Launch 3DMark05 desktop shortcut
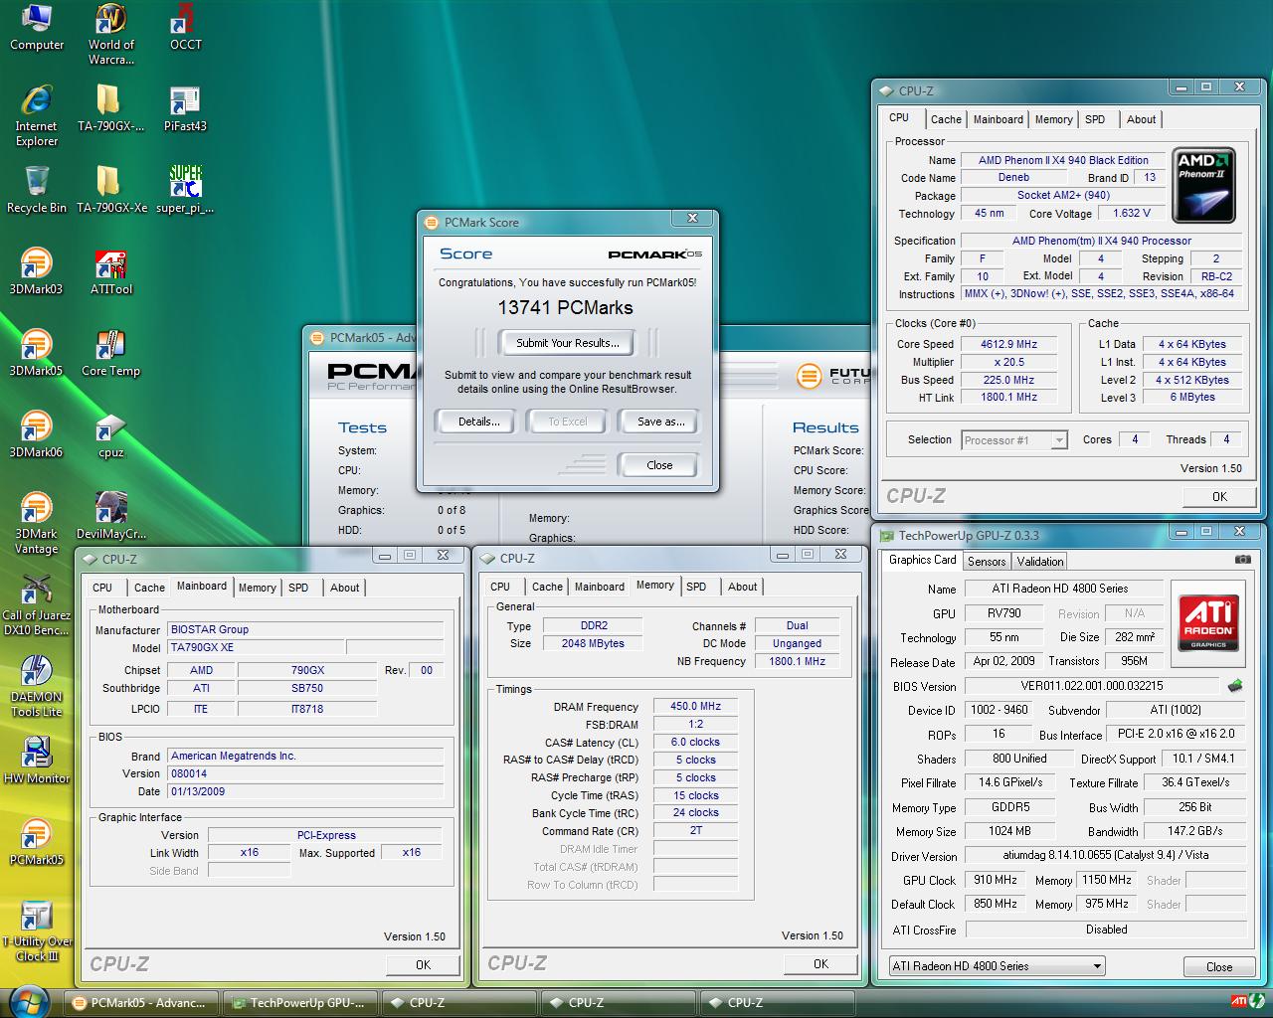 click(x=36, y=353)
